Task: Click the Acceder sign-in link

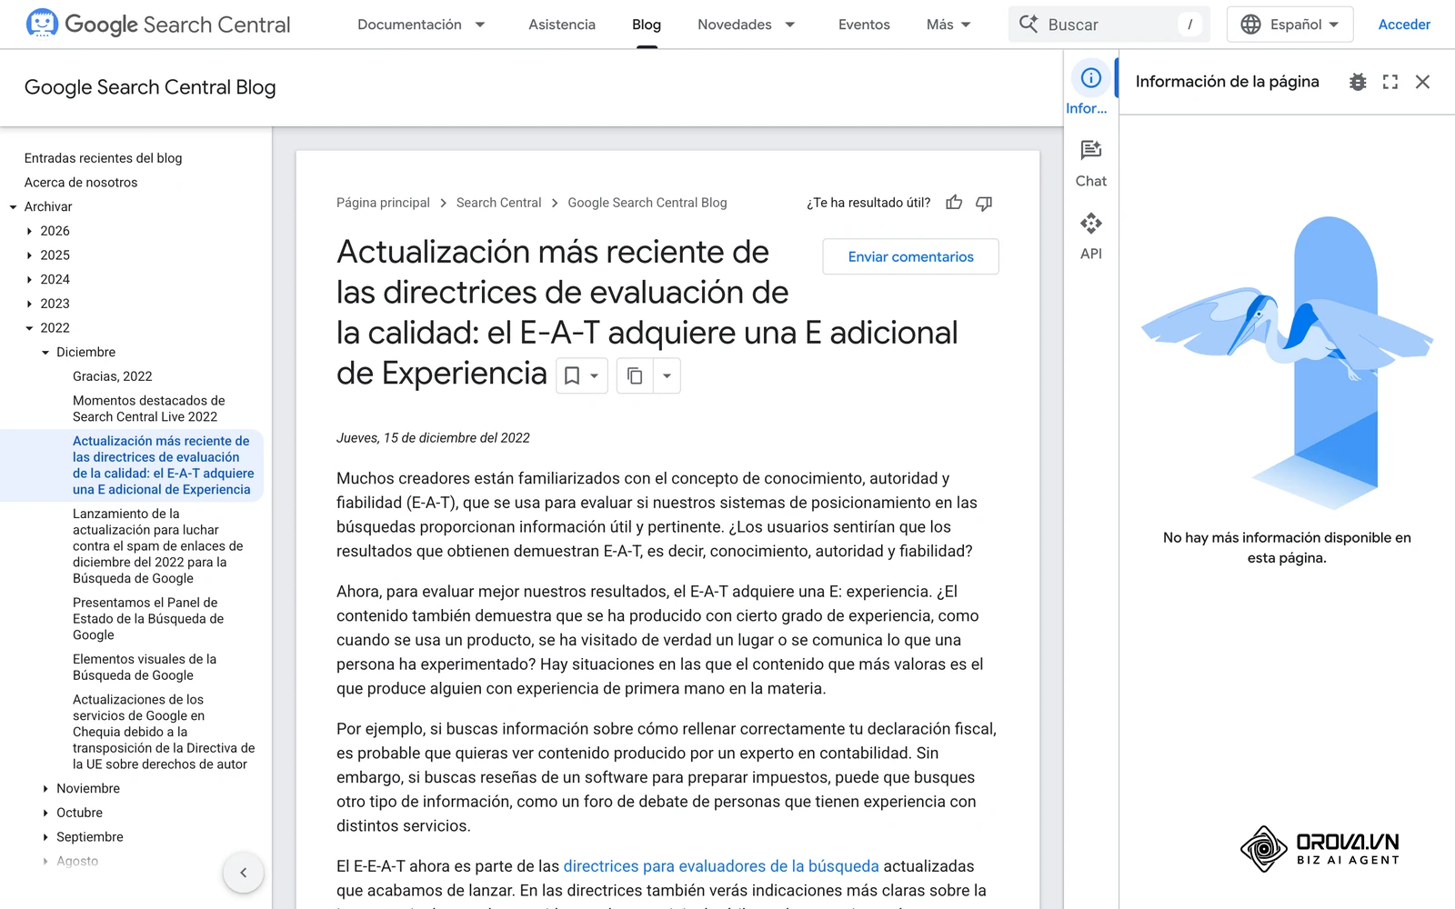Action: pos(1404,25)
